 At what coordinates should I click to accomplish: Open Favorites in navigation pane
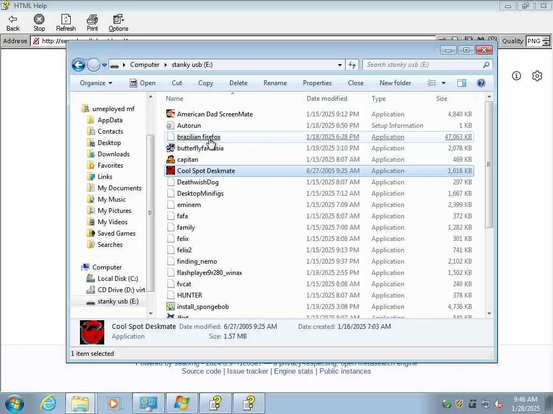point(110,165)
